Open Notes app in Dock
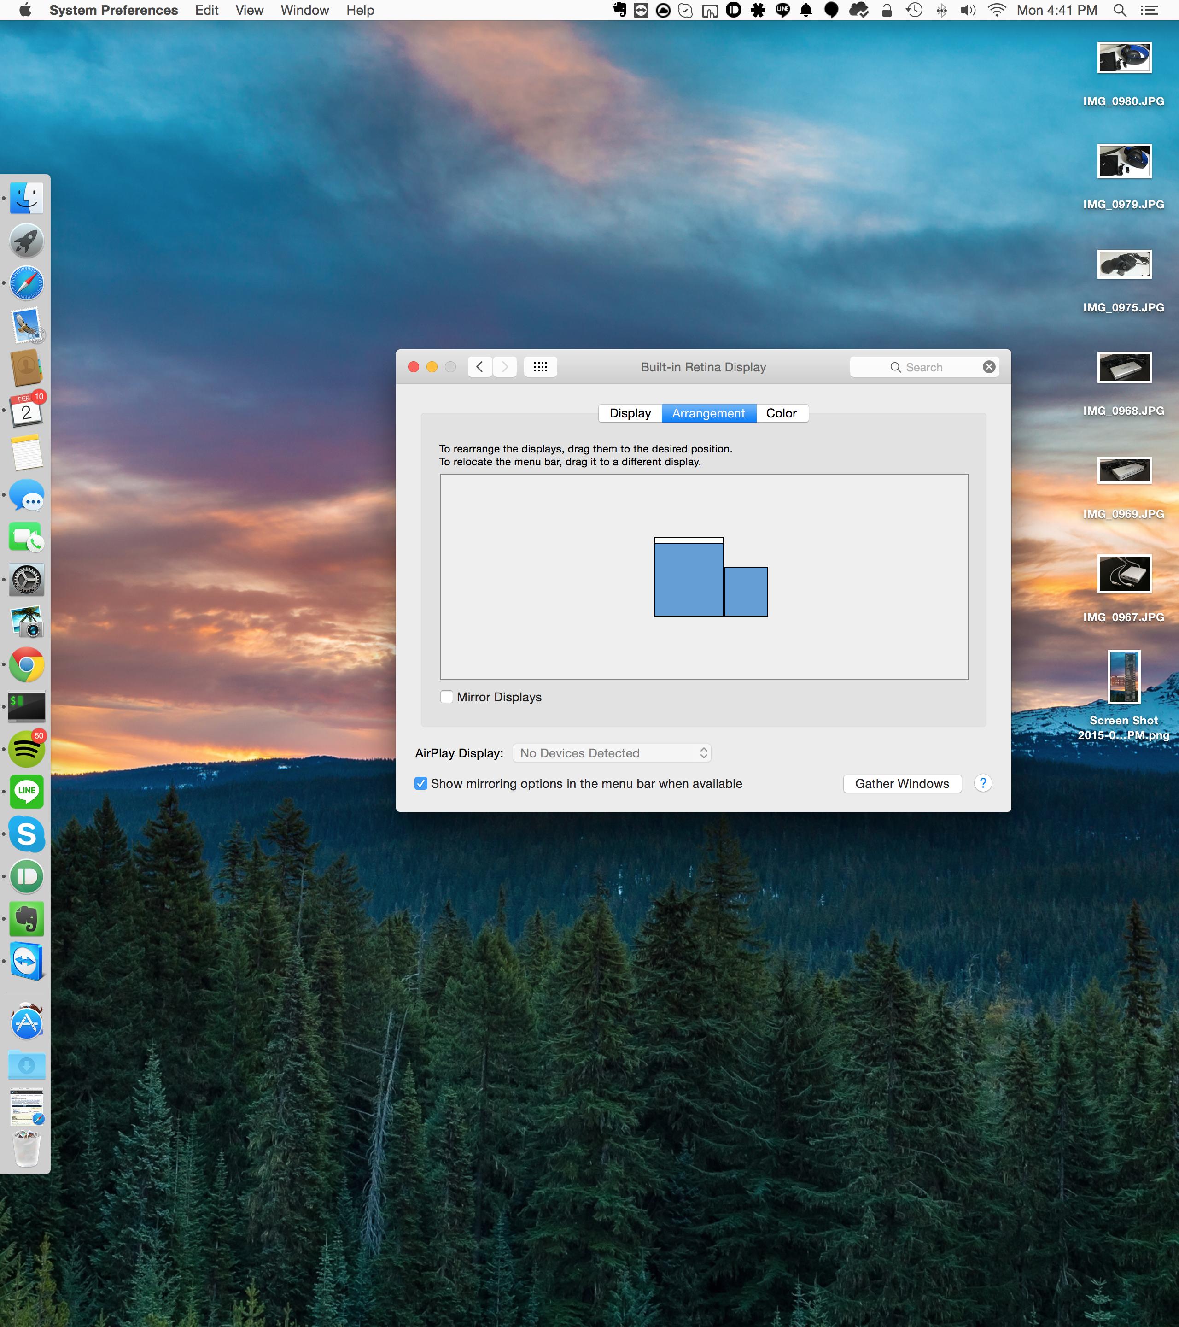1179x1327 pixels. click(27, 453)
